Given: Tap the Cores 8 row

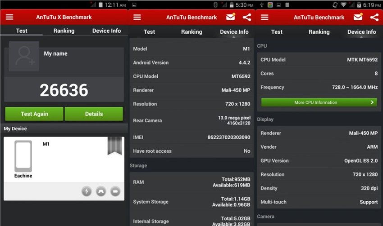Looking at the screenshot, I should [x=319, y=73].
